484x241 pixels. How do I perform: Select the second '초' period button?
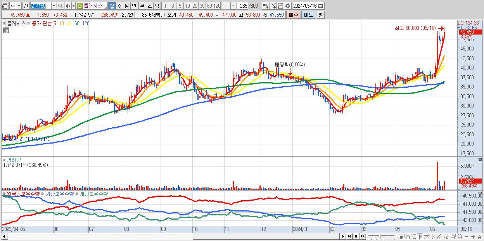(x=149, y=6)
